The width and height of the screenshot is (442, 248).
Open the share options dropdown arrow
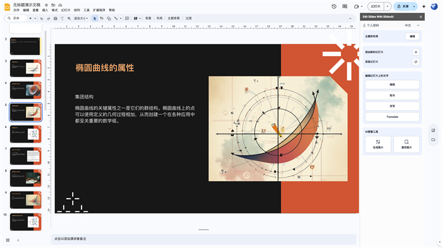pos(414,6)
